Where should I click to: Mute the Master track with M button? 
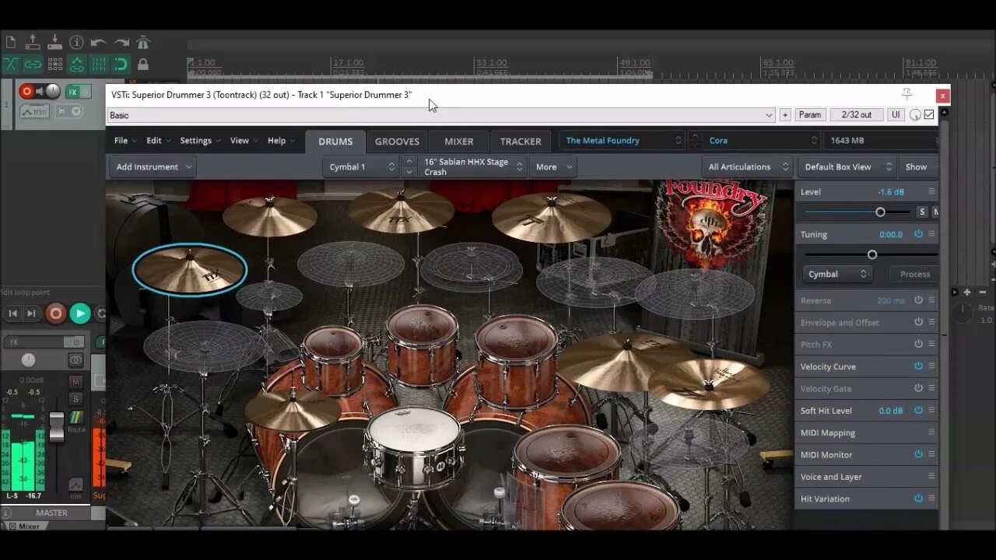(75, 382)
